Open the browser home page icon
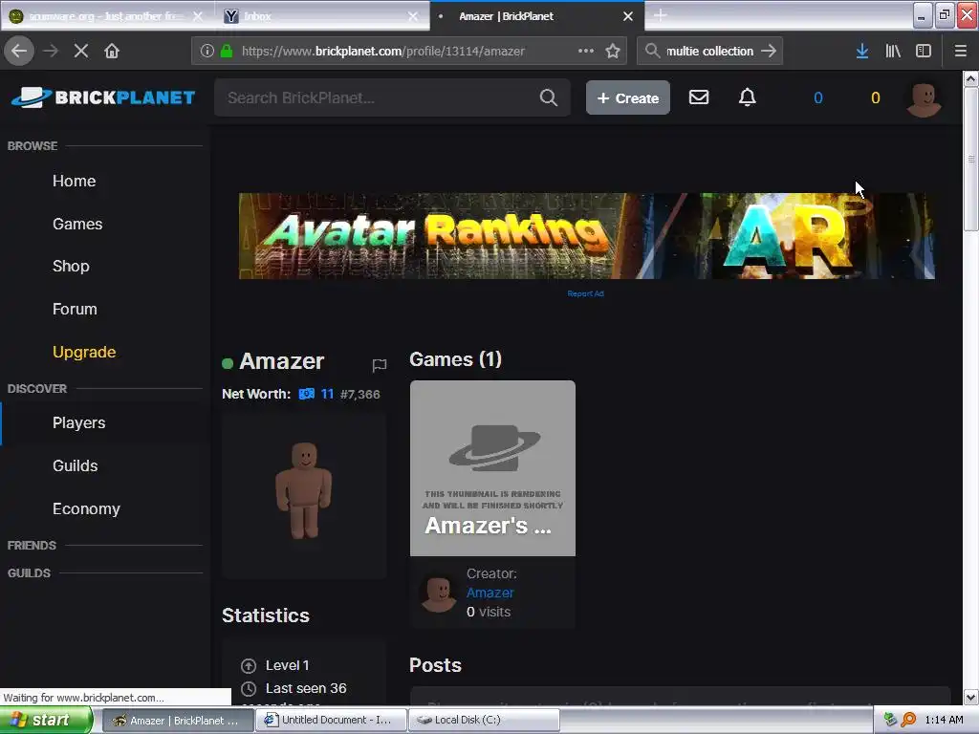Image resolution: width=979 pixels, height=734 pixels. [x=112, y=51]
